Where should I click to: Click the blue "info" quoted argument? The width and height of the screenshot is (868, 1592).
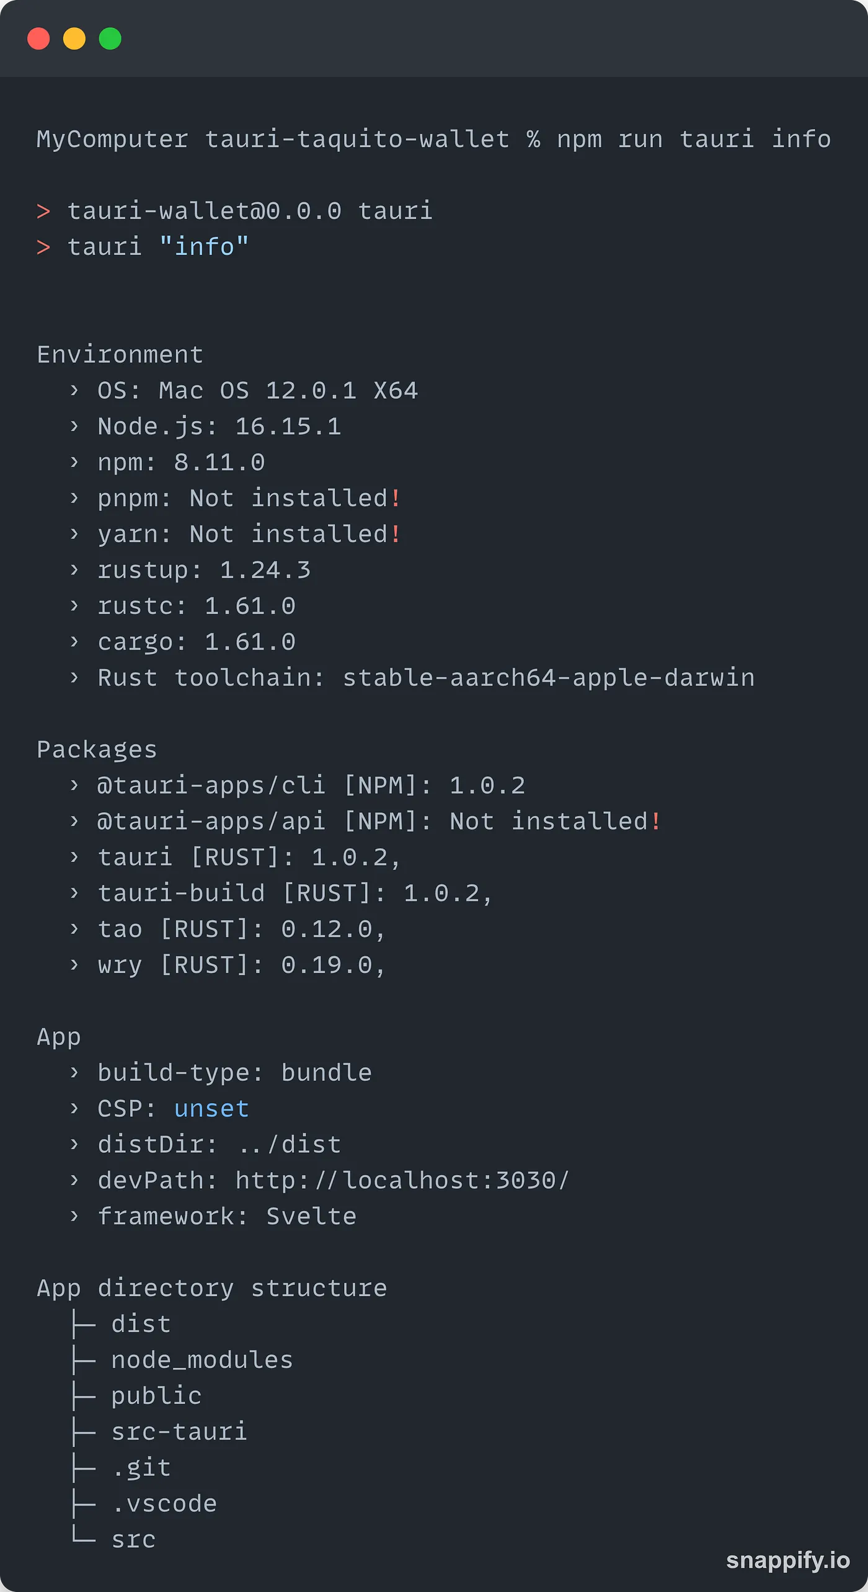click(204, 247)
